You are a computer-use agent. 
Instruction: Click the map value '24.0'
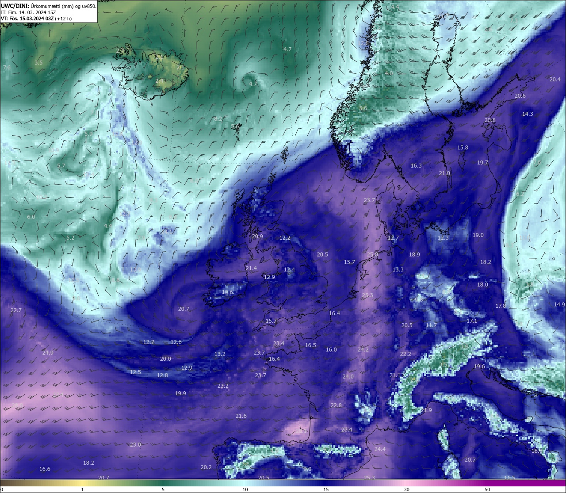348,377
